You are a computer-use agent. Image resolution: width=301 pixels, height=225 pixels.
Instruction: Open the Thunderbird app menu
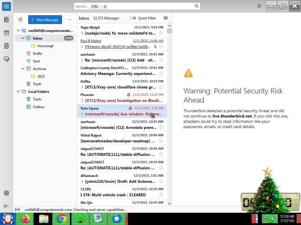[259, 6]
